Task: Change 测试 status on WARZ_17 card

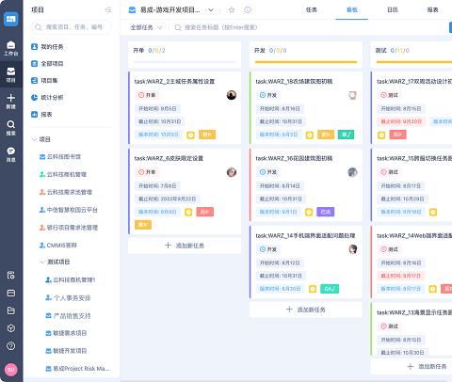Action: [389, 95]
